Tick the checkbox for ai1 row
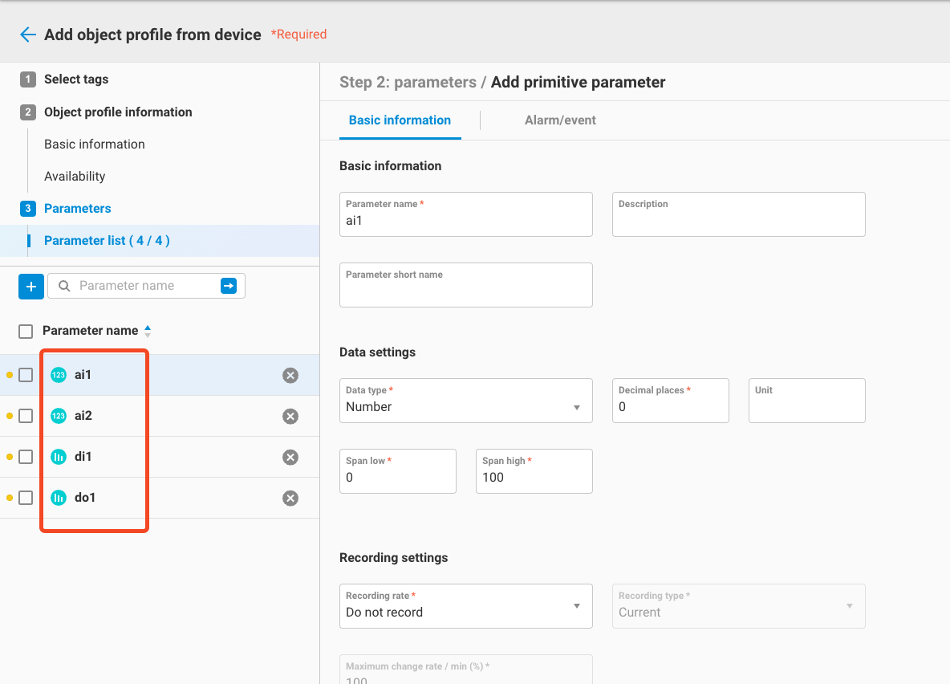This screenshot has width=950, height=684. coord(26,375)
